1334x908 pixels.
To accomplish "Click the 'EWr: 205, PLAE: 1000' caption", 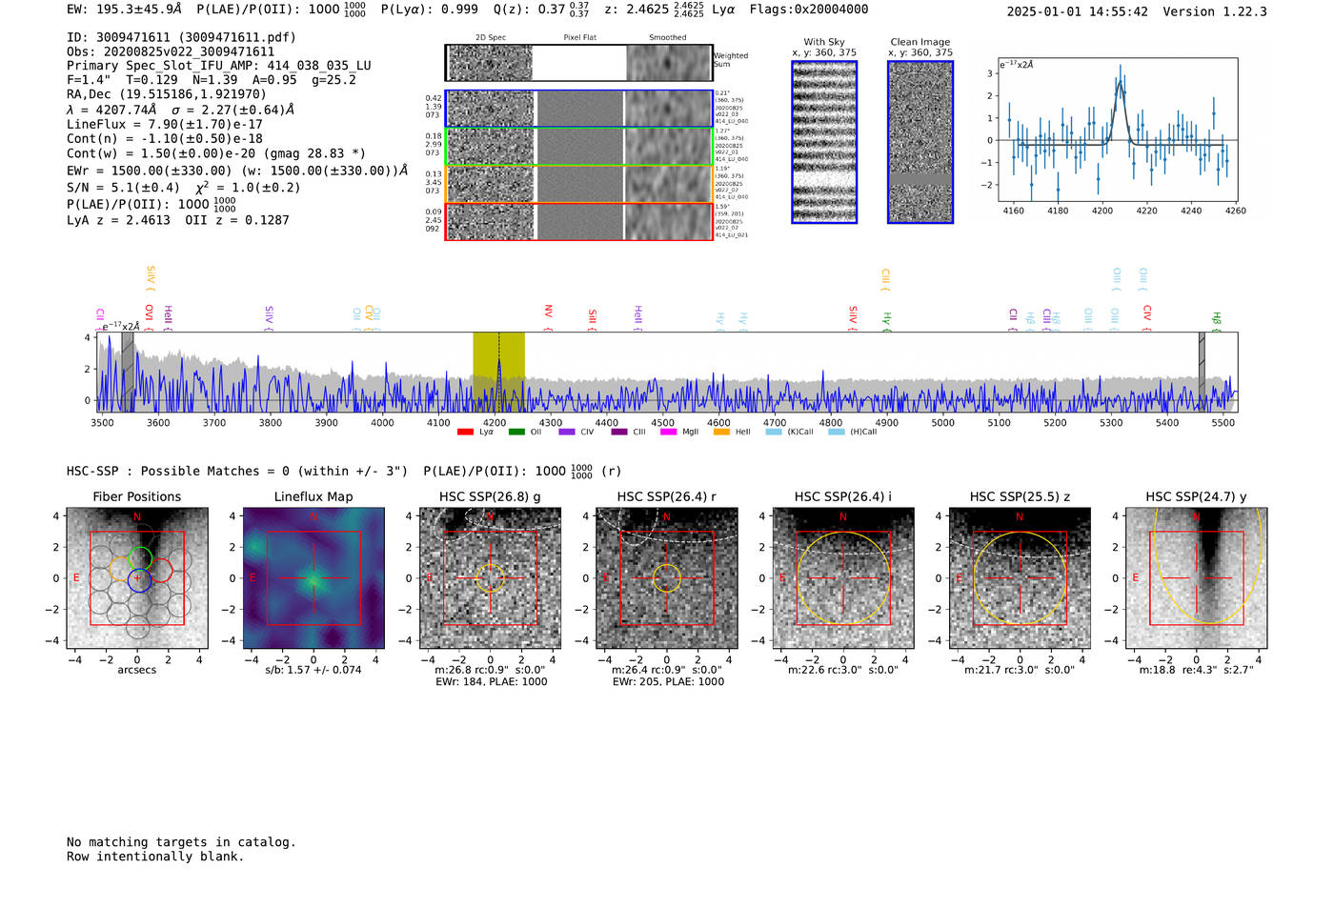I will (668, 682).
